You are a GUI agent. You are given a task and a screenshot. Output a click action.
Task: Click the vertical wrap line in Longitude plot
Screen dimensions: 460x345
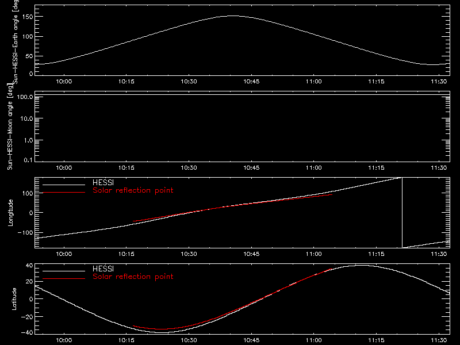tap(402, 213)
